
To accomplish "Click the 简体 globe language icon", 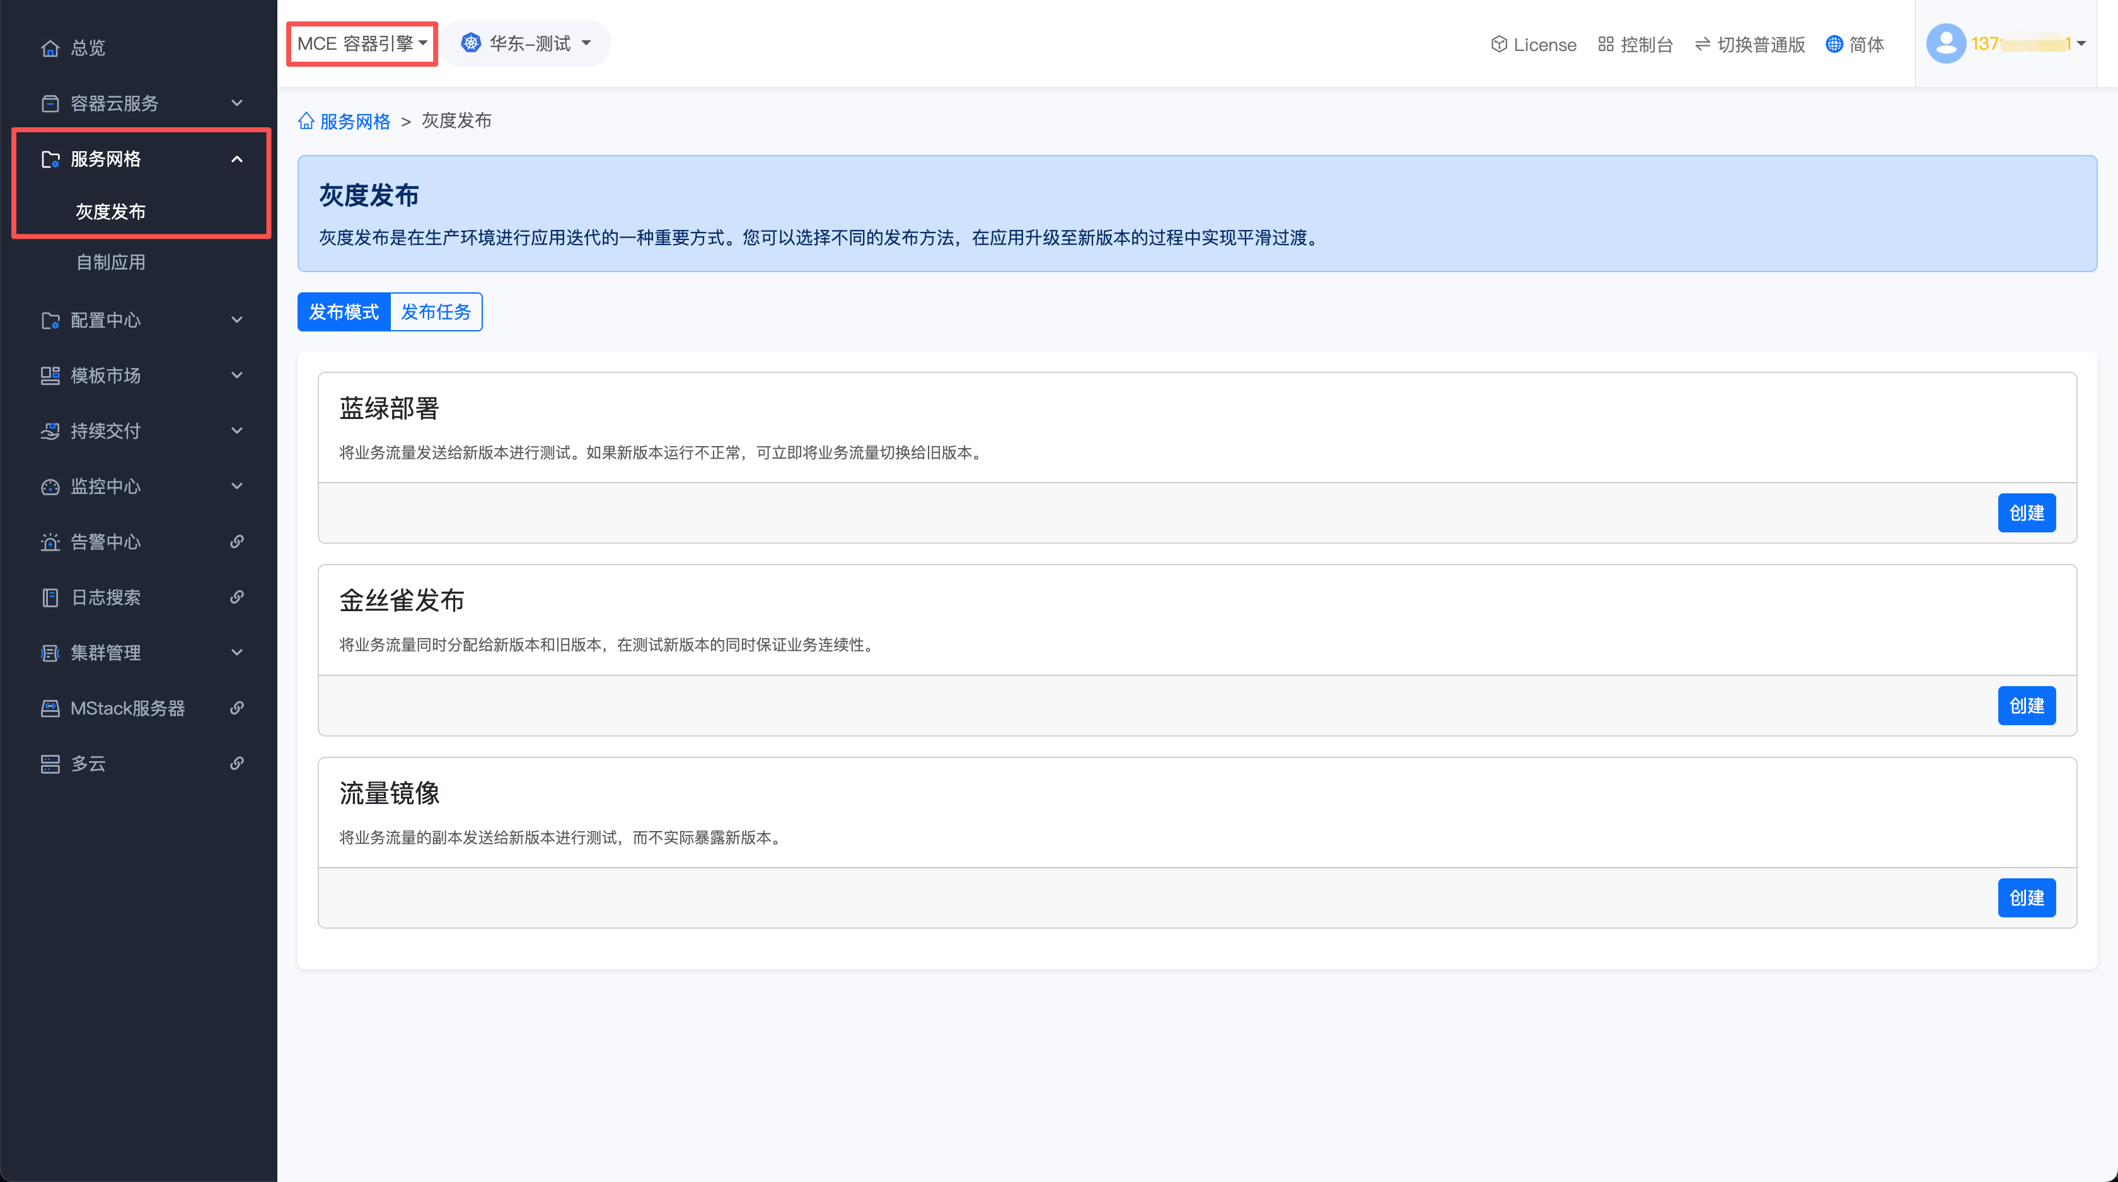I will point(1834,44).
